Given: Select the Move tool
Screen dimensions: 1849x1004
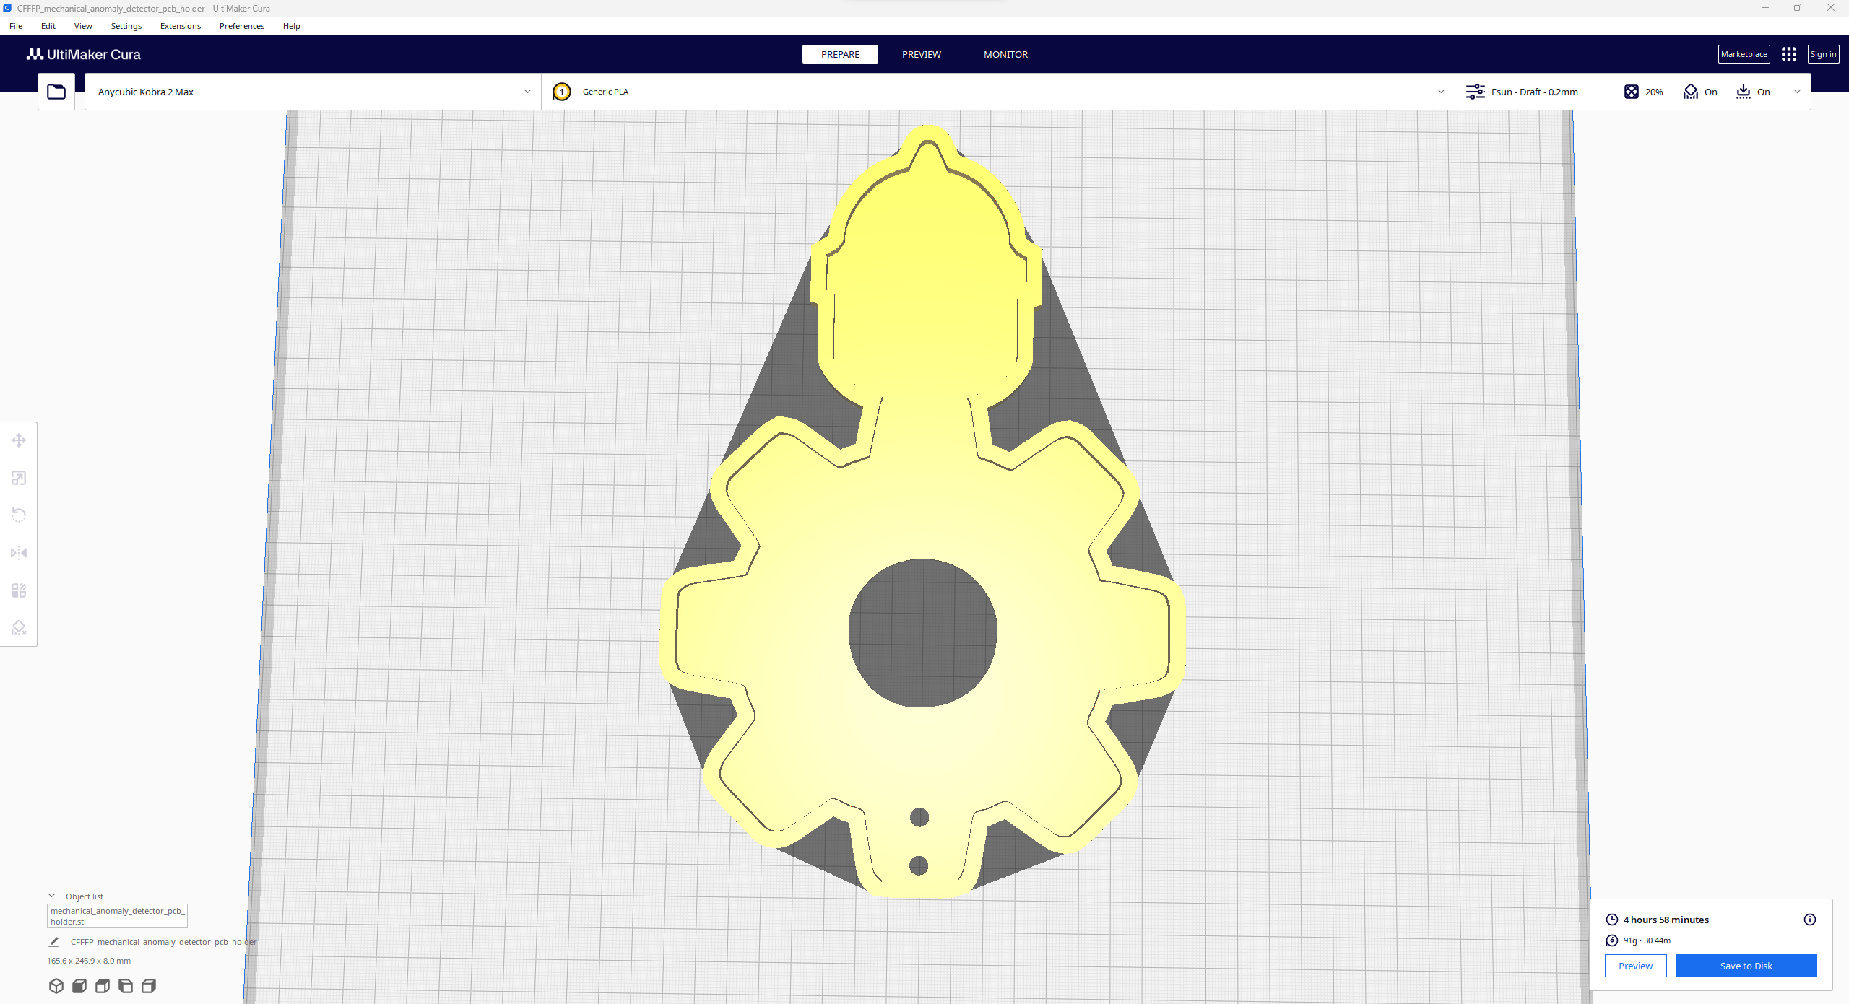Looking at the screenshot, I should pos(18,440).
